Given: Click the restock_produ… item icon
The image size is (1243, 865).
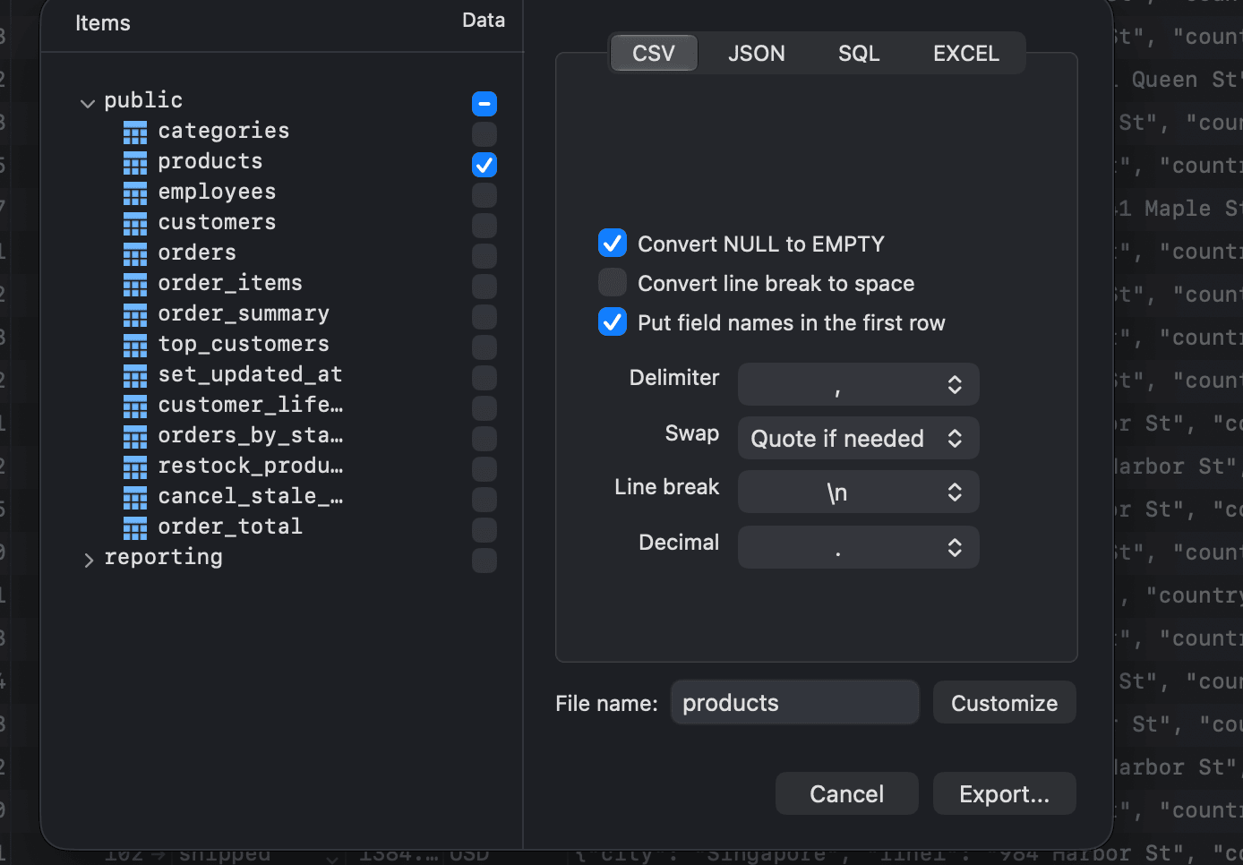Looking at the screenshot, I should point(135,467).
